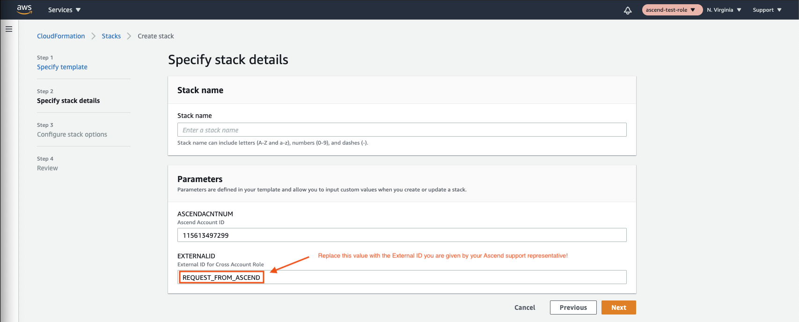Viewport: 799px width, 322px height.
Task: Open the Support dropdown menu
Action: pos(767,10)
